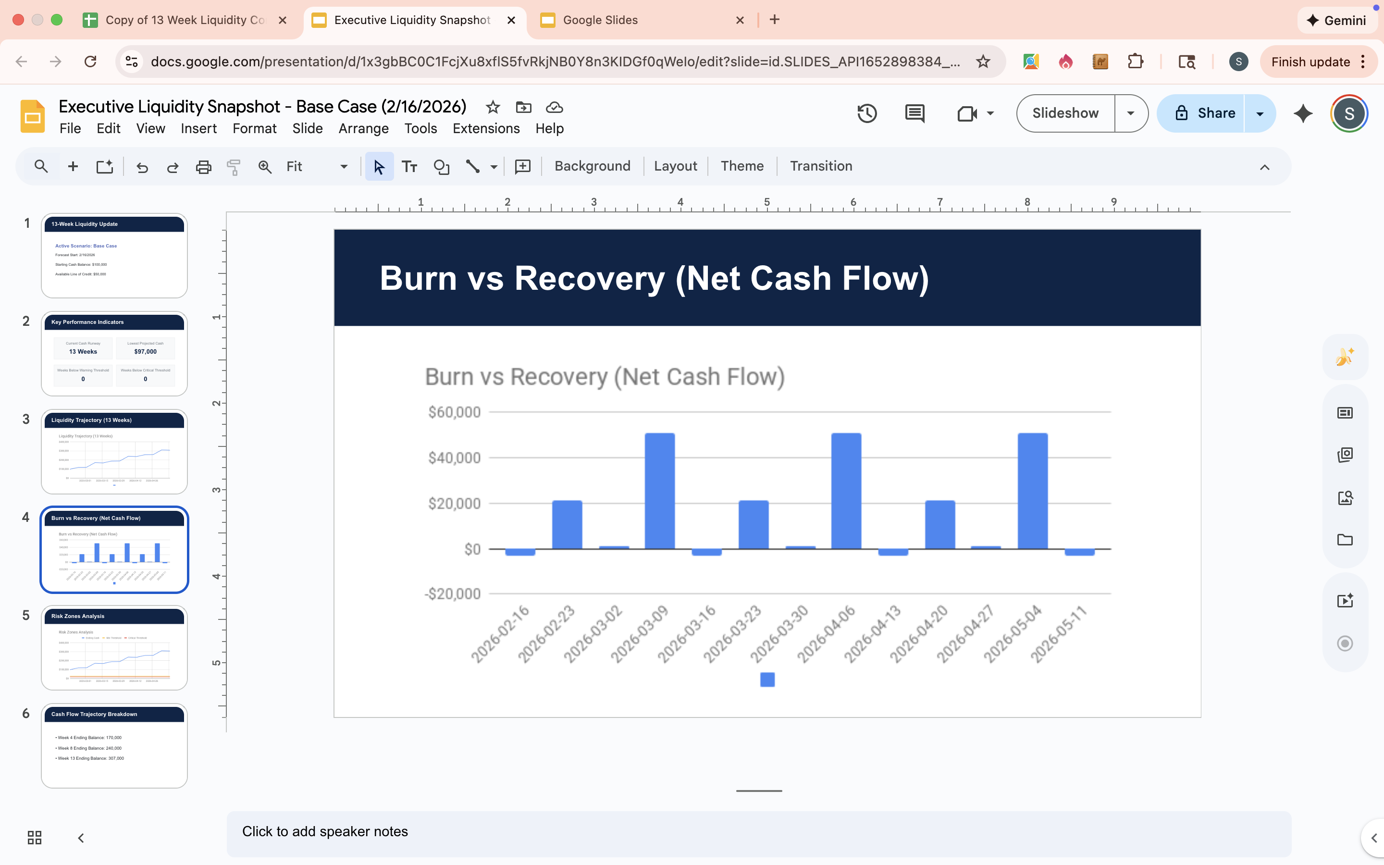
Task: Reload the browser page
Action: 90,62
